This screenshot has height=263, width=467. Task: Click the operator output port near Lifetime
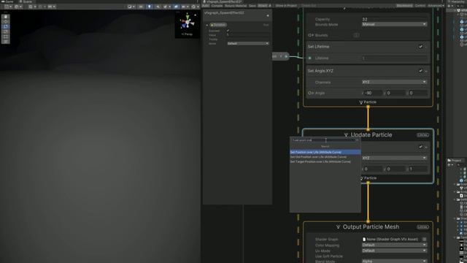click(x=286, y=56)
